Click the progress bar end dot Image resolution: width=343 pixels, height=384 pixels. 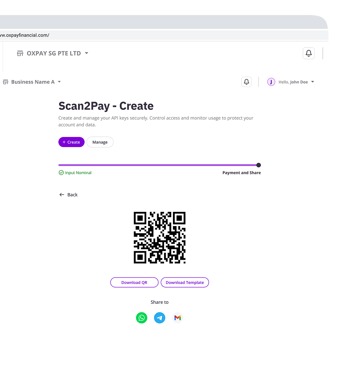[x=259, y=165]
